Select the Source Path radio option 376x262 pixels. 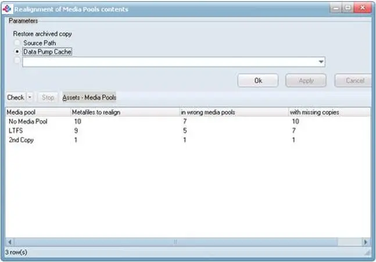pos(17,43)
